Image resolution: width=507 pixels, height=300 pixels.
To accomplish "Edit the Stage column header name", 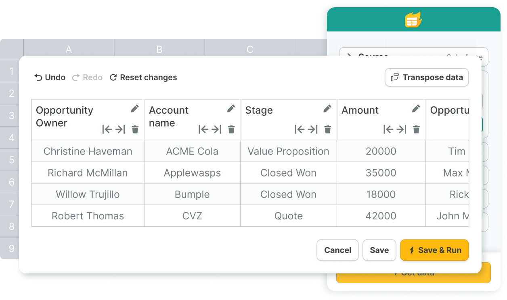I will tap(327, 109).
